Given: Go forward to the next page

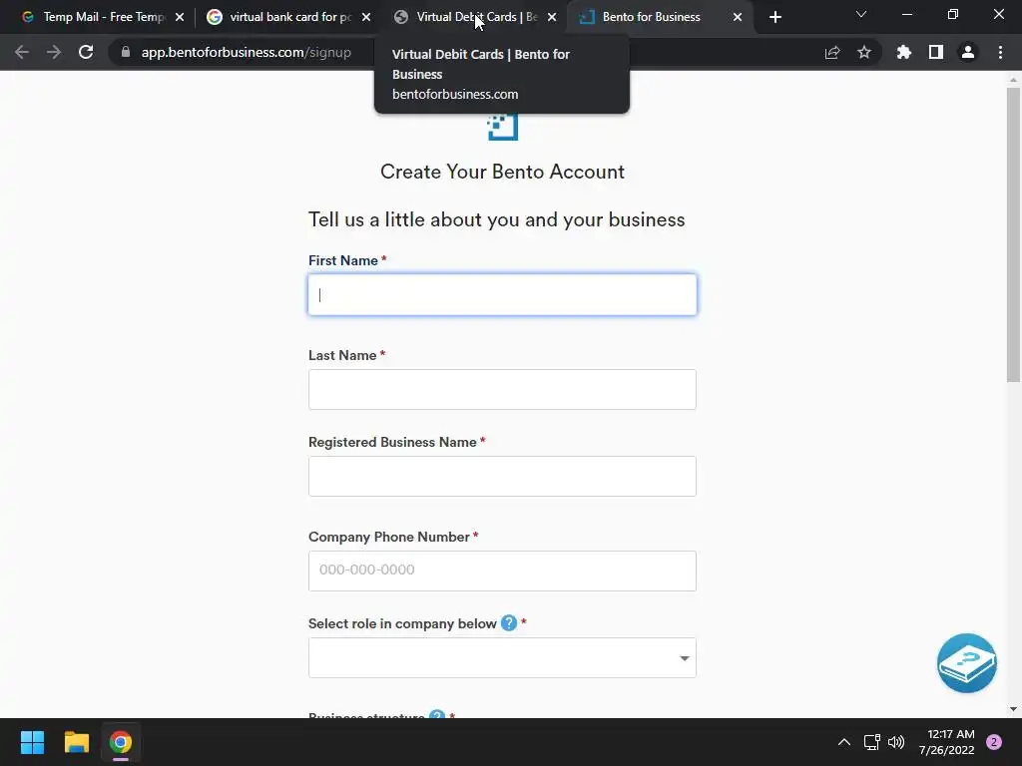Looking at the screenshot, I should (x=54, y=52).
